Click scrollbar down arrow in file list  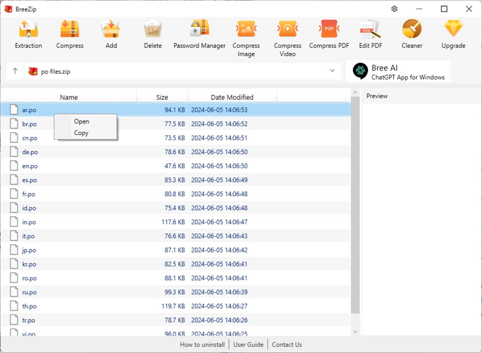356,332
